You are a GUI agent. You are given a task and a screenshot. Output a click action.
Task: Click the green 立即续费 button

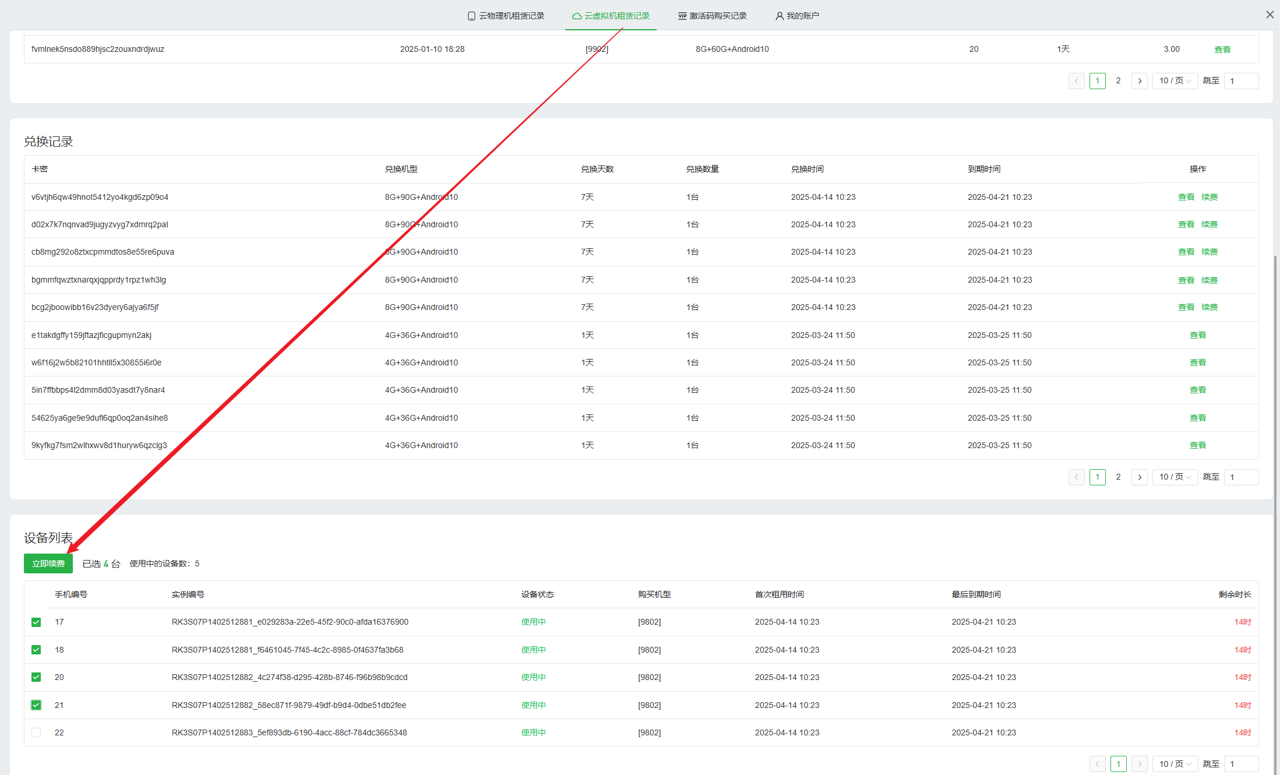[x=48, y=563]
